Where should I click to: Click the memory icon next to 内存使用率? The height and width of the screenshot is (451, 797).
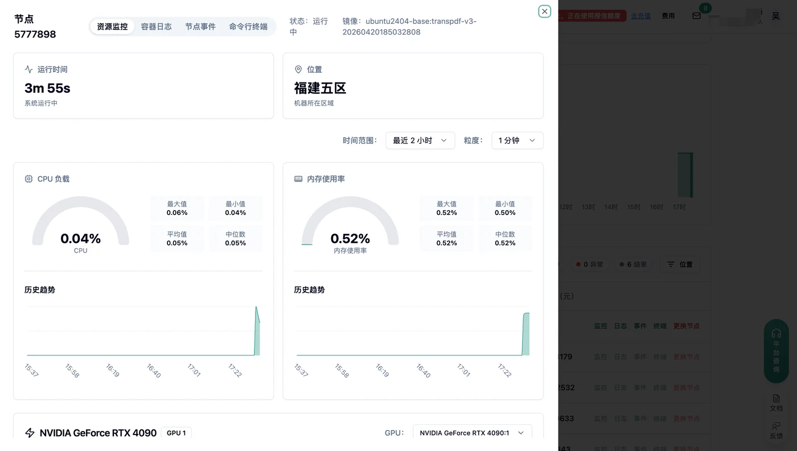coord(298,179)
